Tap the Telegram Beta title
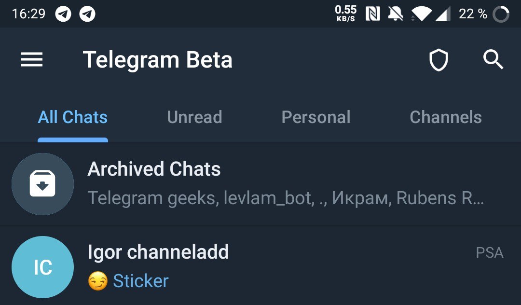This screenshot has width=521, height=305. [x=157, y=60]
